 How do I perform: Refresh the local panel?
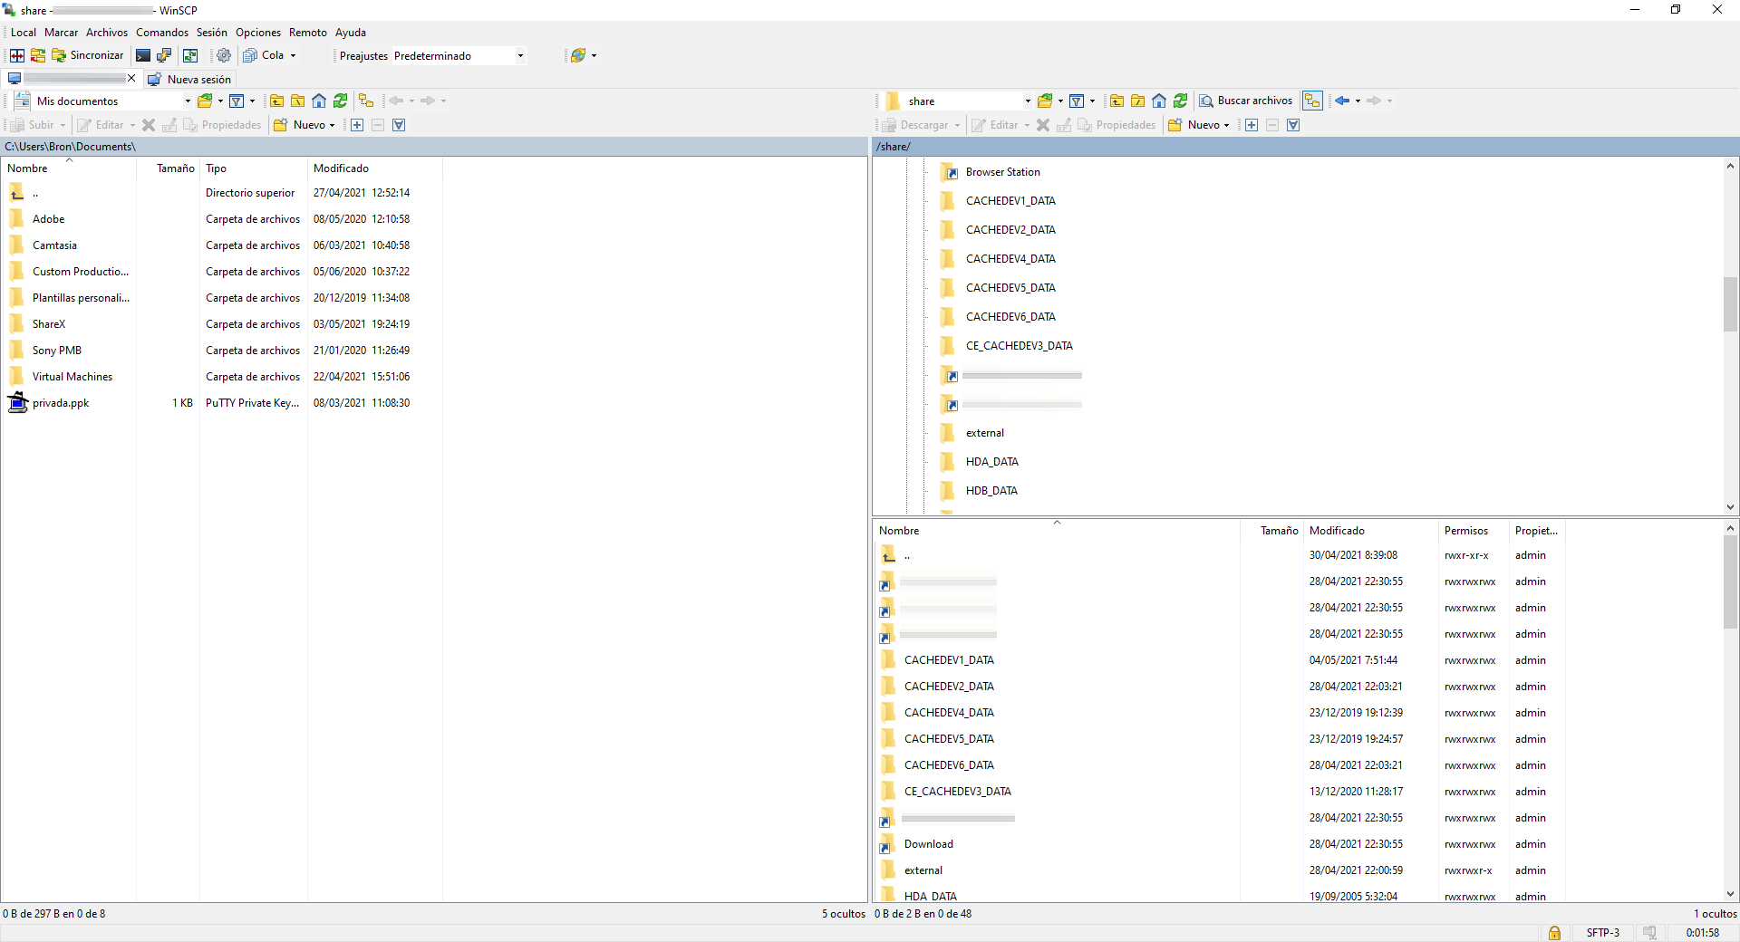340,101
